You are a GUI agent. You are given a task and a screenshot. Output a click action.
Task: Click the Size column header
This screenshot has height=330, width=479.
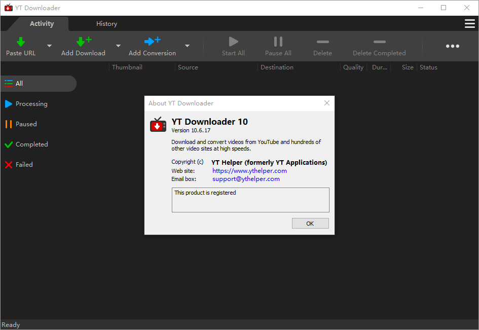(408, 67)
